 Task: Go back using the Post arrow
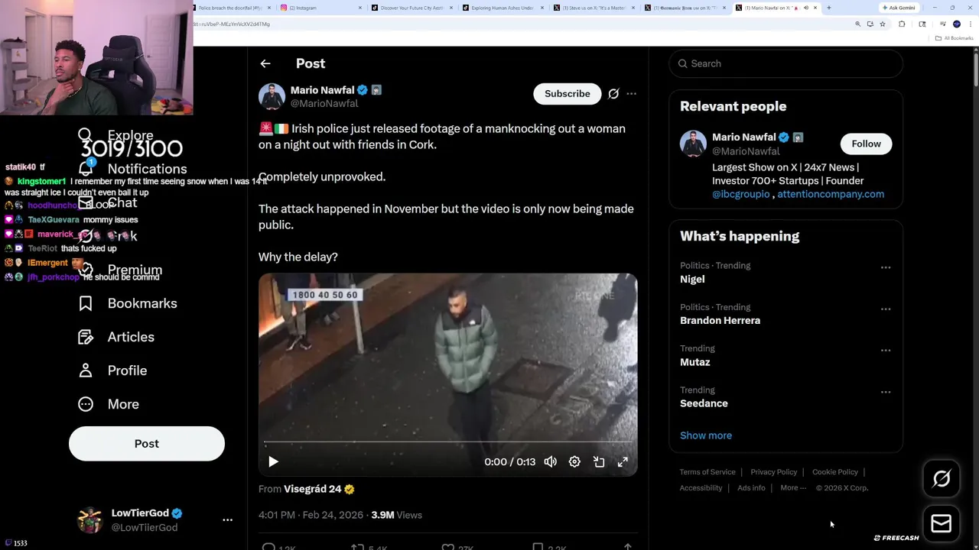click(x=265, y=63)
